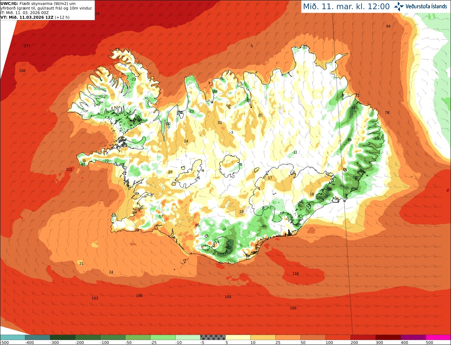Pick the darkest green swatch between -300 and -200
The image size is (451, 345).
coord(63,337)
